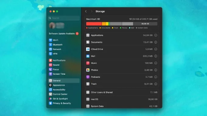Screen dimensions: 207x116
Task: Click the Notifications bell icon
Action: (51, 60)
